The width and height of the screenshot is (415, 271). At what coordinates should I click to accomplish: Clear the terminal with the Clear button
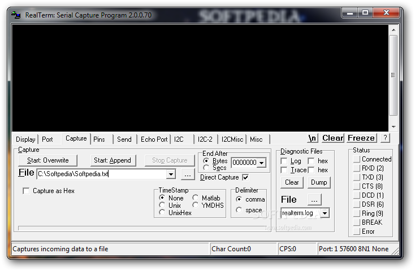click(x=332, y=138)
